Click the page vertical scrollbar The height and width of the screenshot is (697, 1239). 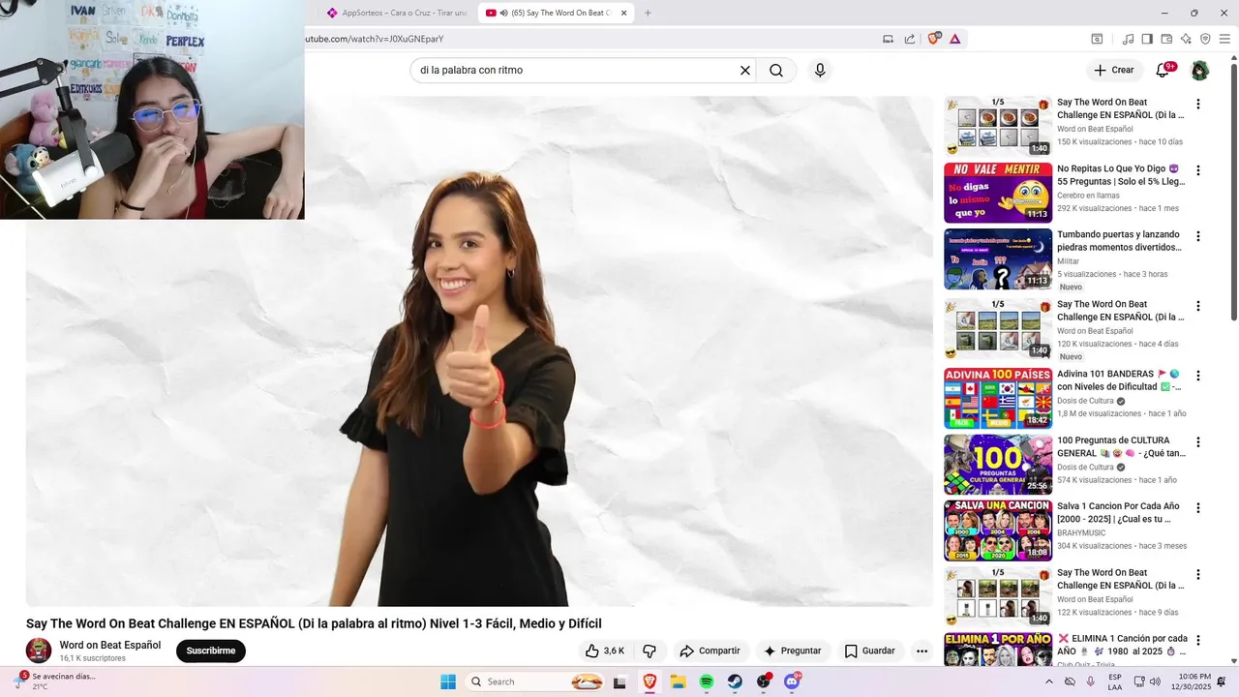[1233, 194]
